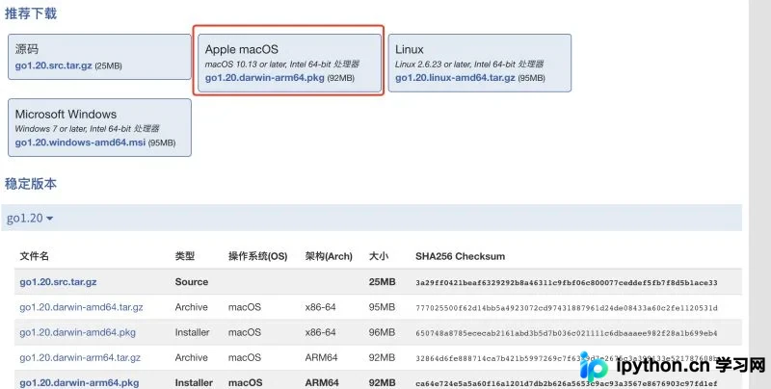The width and height of the screenshot is (771, 389).
Task: Click Installer in the darwin-arm64.pkg row
Action: [x=194, y=382]
